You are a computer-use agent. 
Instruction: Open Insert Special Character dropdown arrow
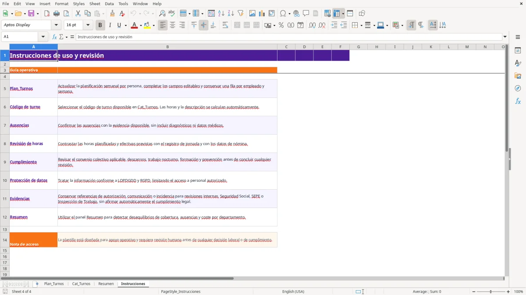point(289,14)
